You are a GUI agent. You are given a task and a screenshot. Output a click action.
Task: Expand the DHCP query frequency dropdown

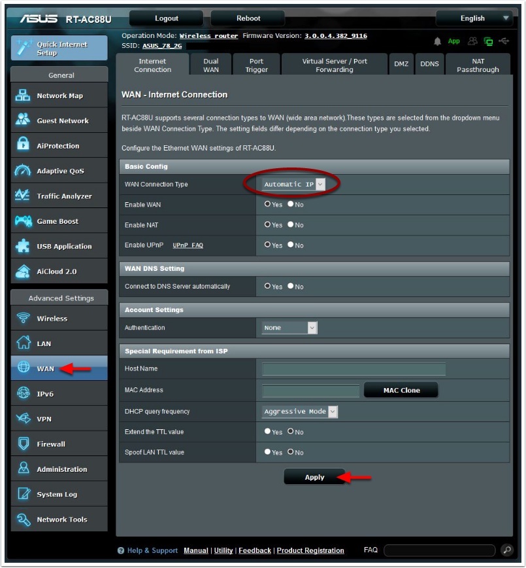[300, 412]
